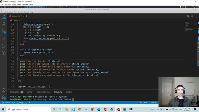The width and height of the screenshot is (199, 112).
Task: Open the Accounts icon in activity bar
Action: tap(3, 90)
